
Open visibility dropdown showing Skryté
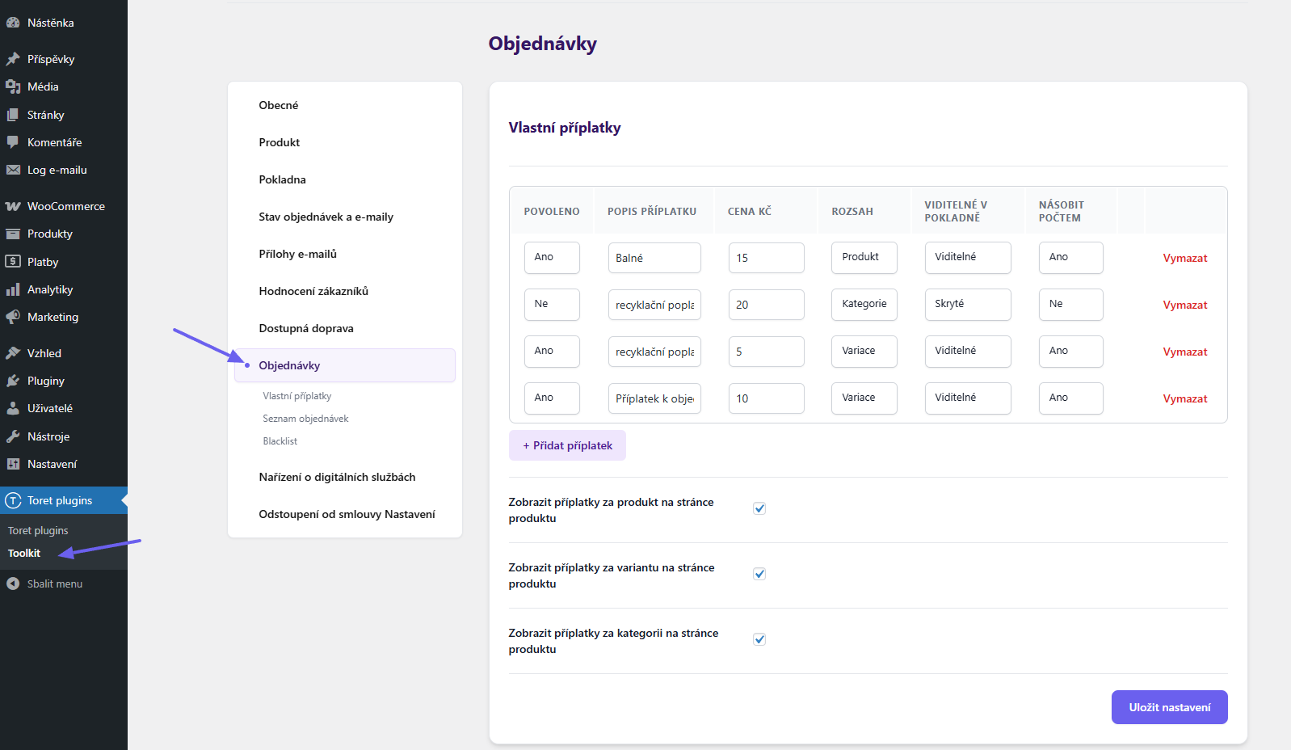tap(968, 305)
